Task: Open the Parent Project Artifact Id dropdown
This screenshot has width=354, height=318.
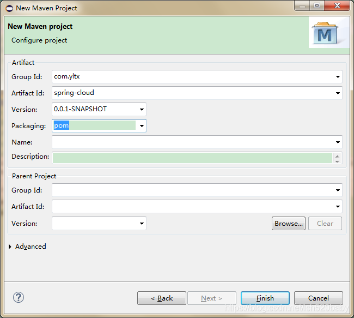Action: click(x=338, y=207)
